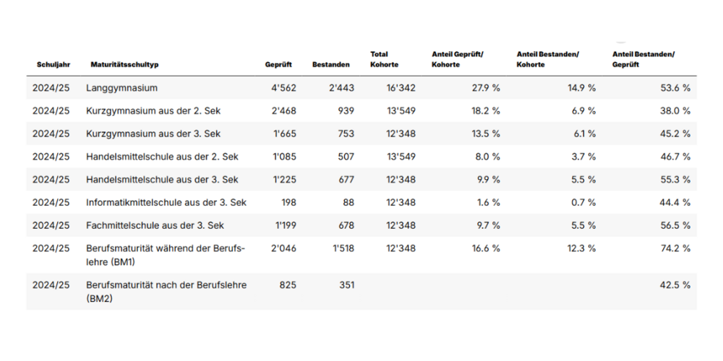Select the Berufsmaturität während der Berufslehre (BM1) row
Screen dimensions: 723x361
tap(165, 254)
